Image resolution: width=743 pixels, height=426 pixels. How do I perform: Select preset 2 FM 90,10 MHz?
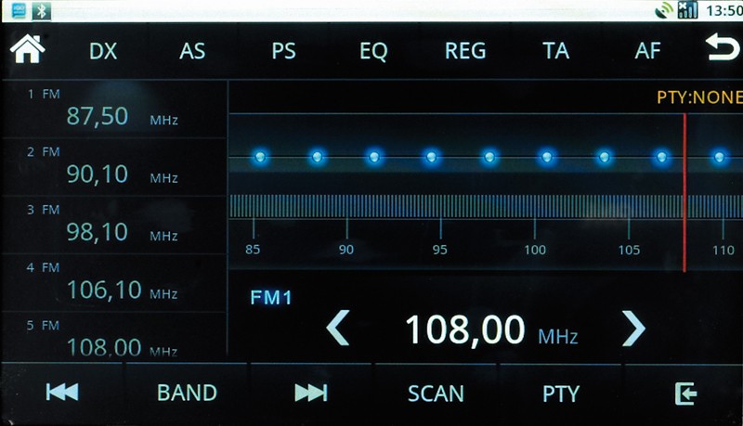coord(113,167)
